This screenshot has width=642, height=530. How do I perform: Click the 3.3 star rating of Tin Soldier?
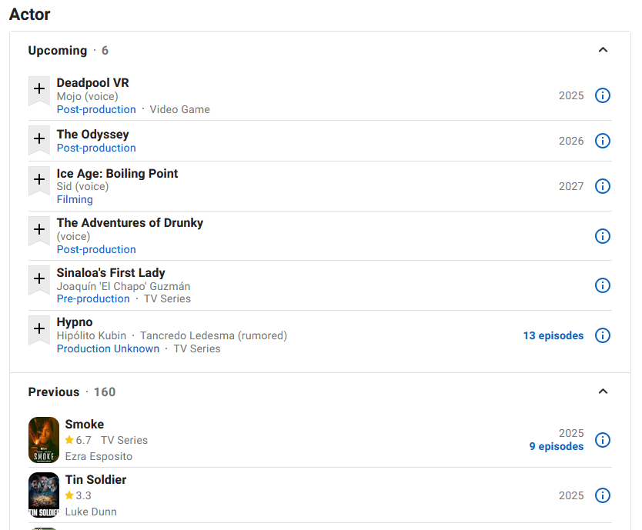point(79,495)
